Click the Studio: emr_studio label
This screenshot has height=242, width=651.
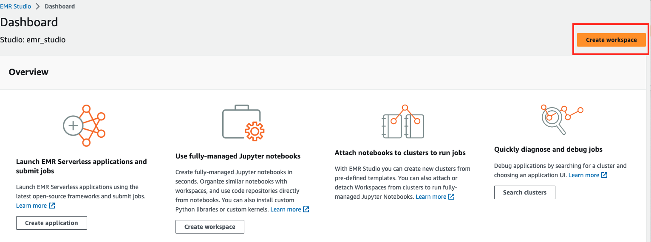(33, 40)
